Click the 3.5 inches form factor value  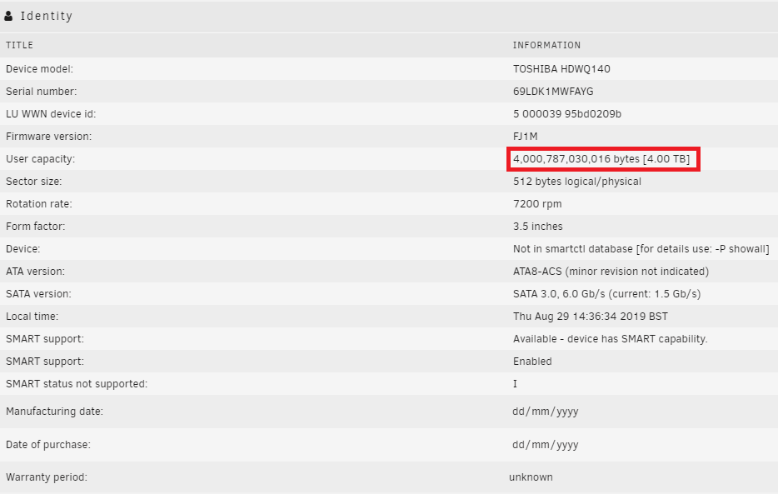[538, 227]
